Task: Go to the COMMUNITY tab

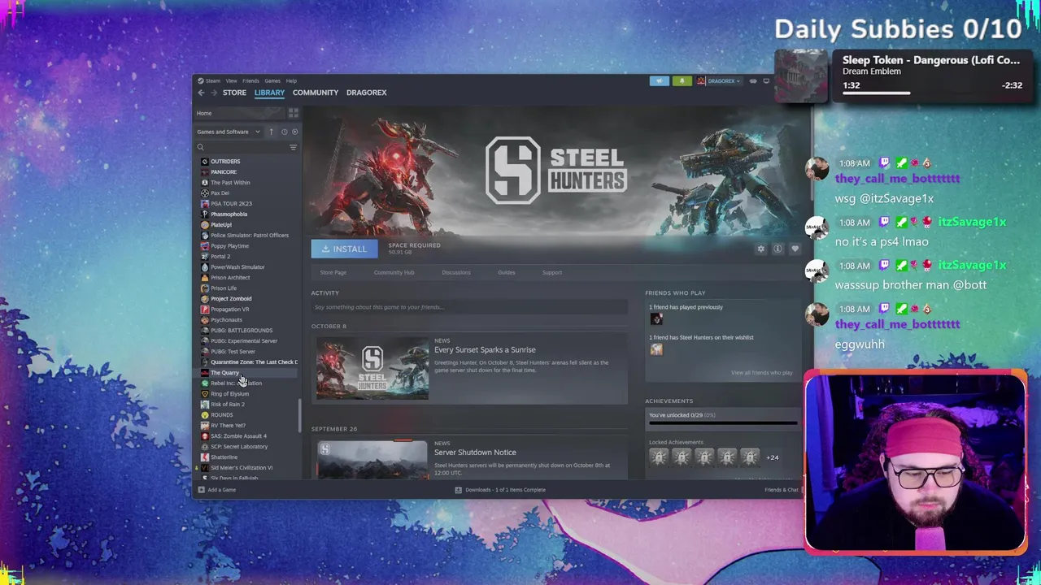Action: 316,93
